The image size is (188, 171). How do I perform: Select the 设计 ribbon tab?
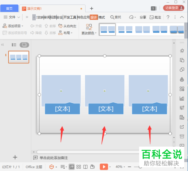click(94, 17)
